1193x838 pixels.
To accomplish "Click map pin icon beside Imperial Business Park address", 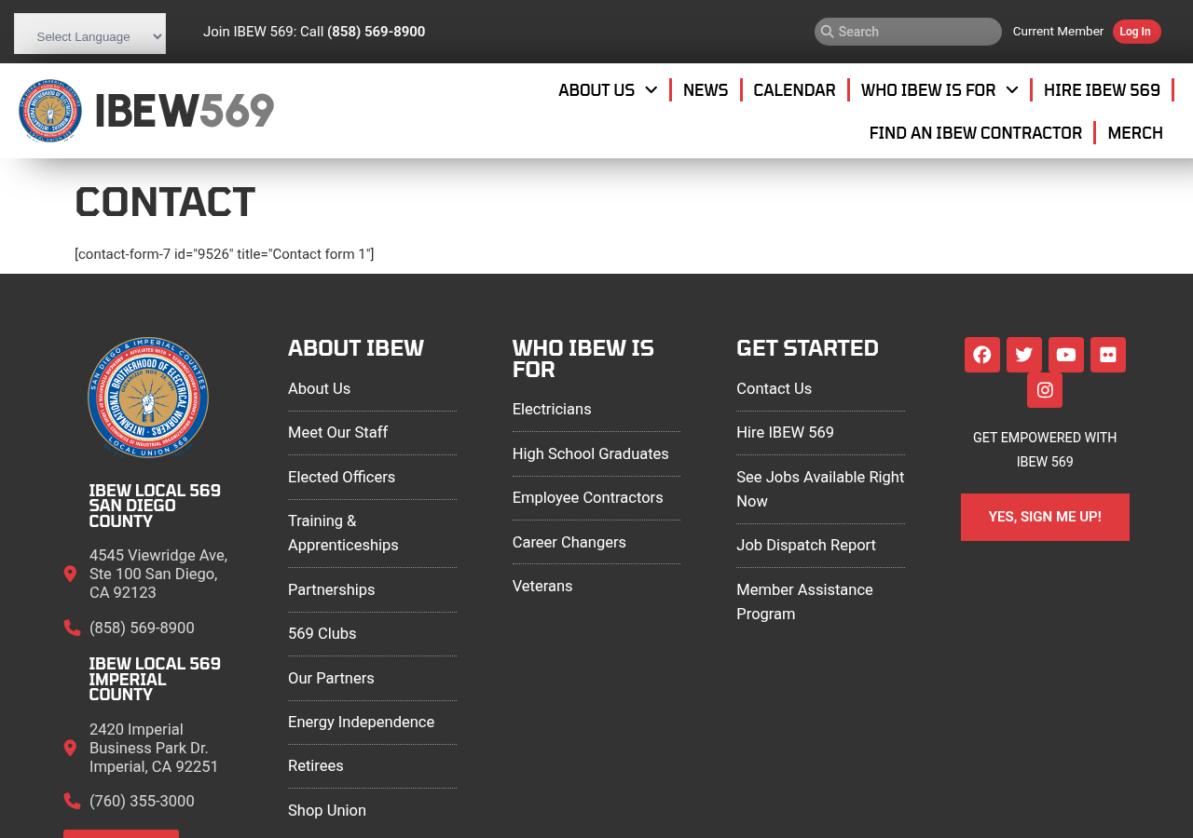I will coord(70,749).
